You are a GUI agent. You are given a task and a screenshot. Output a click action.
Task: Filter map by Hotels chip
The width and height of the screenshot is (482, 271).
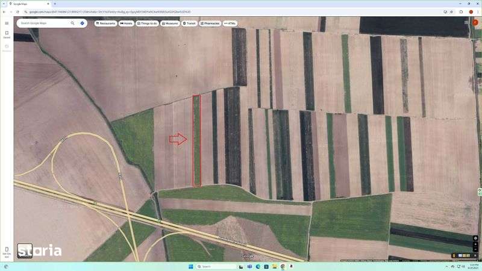tap(127, 23)
